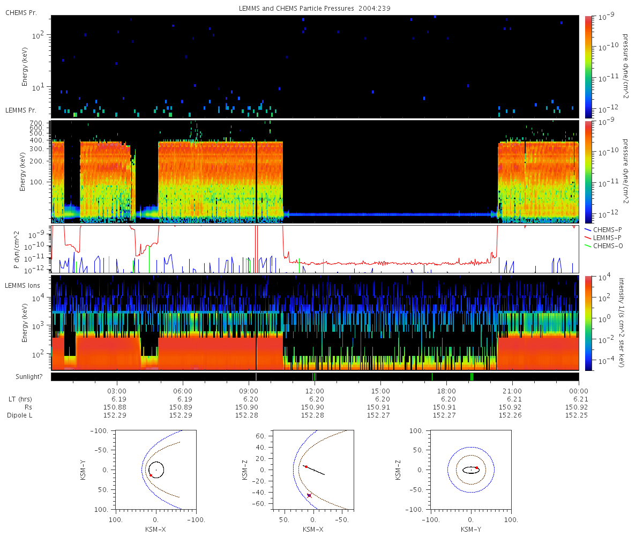Viewport: 643px width, 536px height.
Task: Click the 'Energy (keV)' label of CHEMS panel
Action: coord(25,66)
